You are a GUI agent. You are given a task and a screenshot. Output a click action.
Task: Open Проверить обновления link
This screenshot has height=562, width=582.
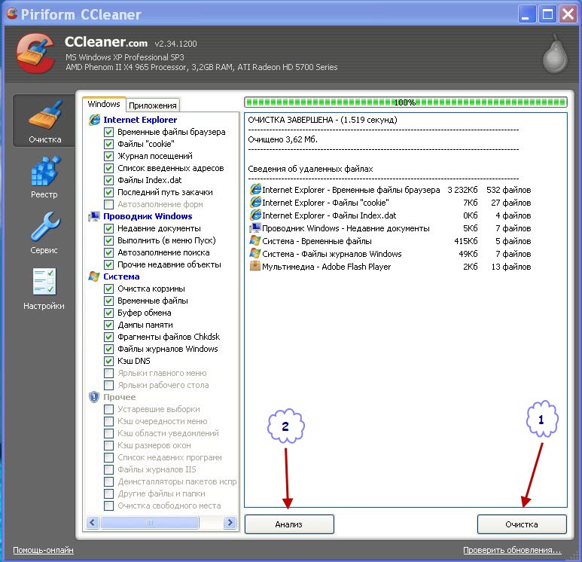[x=512, y=550]
